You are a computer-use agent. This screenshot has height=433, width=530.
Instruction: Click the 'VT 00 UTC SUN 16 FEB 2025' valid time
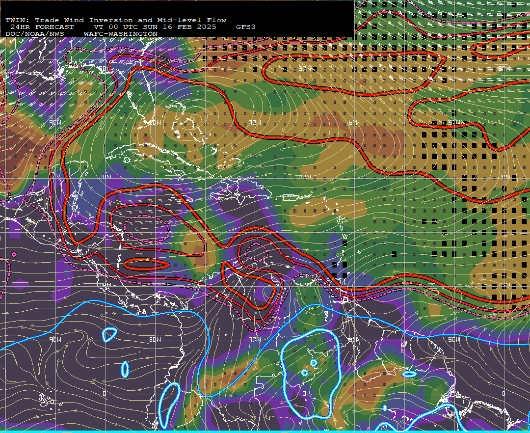pos(155,27)
